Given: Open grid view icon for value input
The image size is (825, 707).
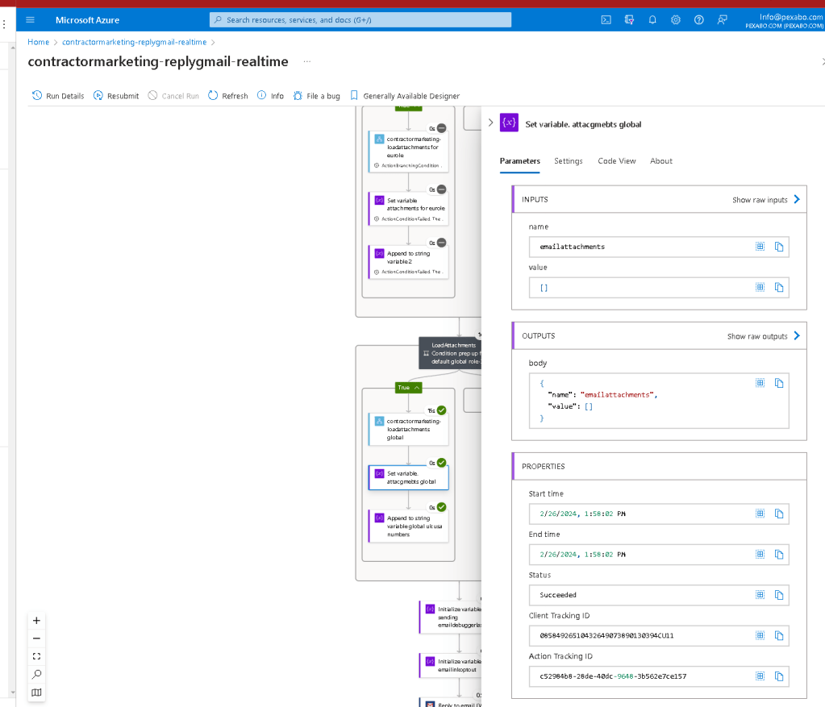Looking at the screenshot, I should 760,287.
